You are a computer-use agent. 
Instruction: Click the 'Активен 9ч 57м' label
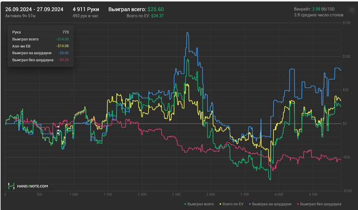20,16
